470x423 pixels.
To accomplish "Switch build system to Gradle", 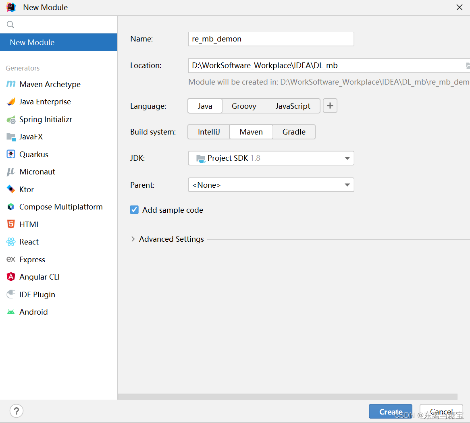I will click(294, 132).
